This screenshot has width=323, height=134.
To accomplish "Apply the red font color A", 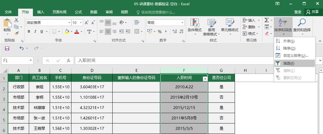I will [x=77, y=31].
